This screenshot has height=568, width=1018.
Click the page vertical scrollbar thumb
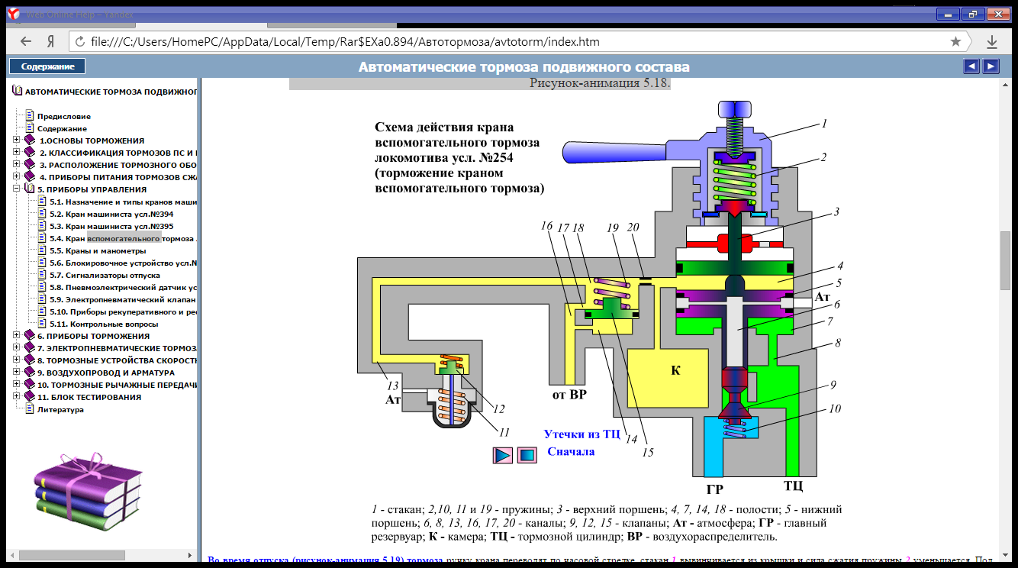(1005, 260)
